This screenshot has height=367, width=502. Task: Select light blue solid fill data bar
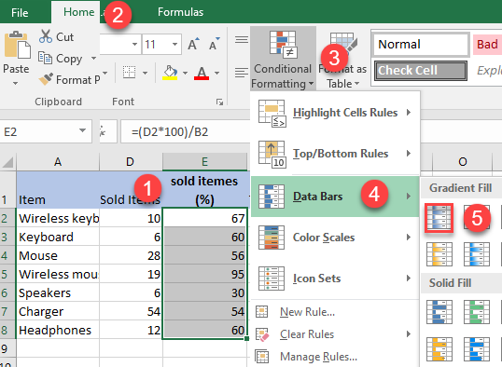tap(477, 349)
